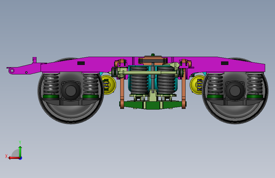Click the blue Z axis dot of the triad
Image resolution: width=275 pixels, height=178 pixels.
click(x=21, y=158)
